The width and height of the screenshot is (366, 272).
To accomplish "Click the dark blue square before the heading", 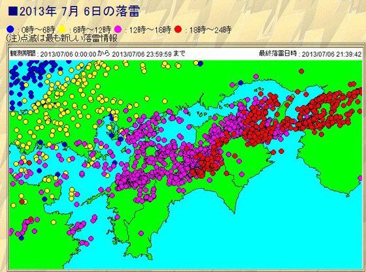I will click(13, 11).
